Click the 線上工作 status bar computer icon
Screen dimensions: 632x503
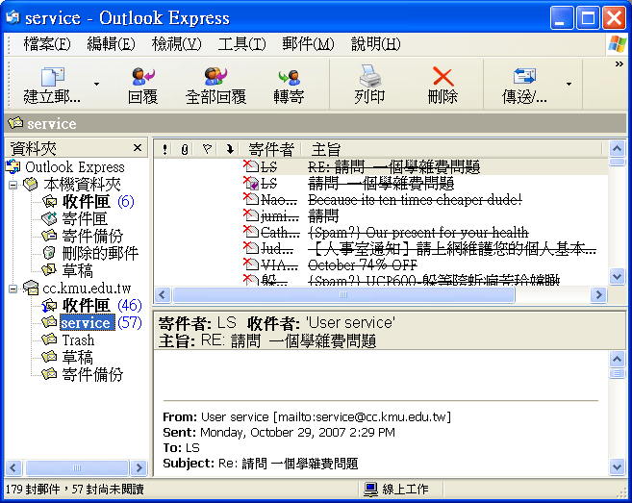click(370, 489)
